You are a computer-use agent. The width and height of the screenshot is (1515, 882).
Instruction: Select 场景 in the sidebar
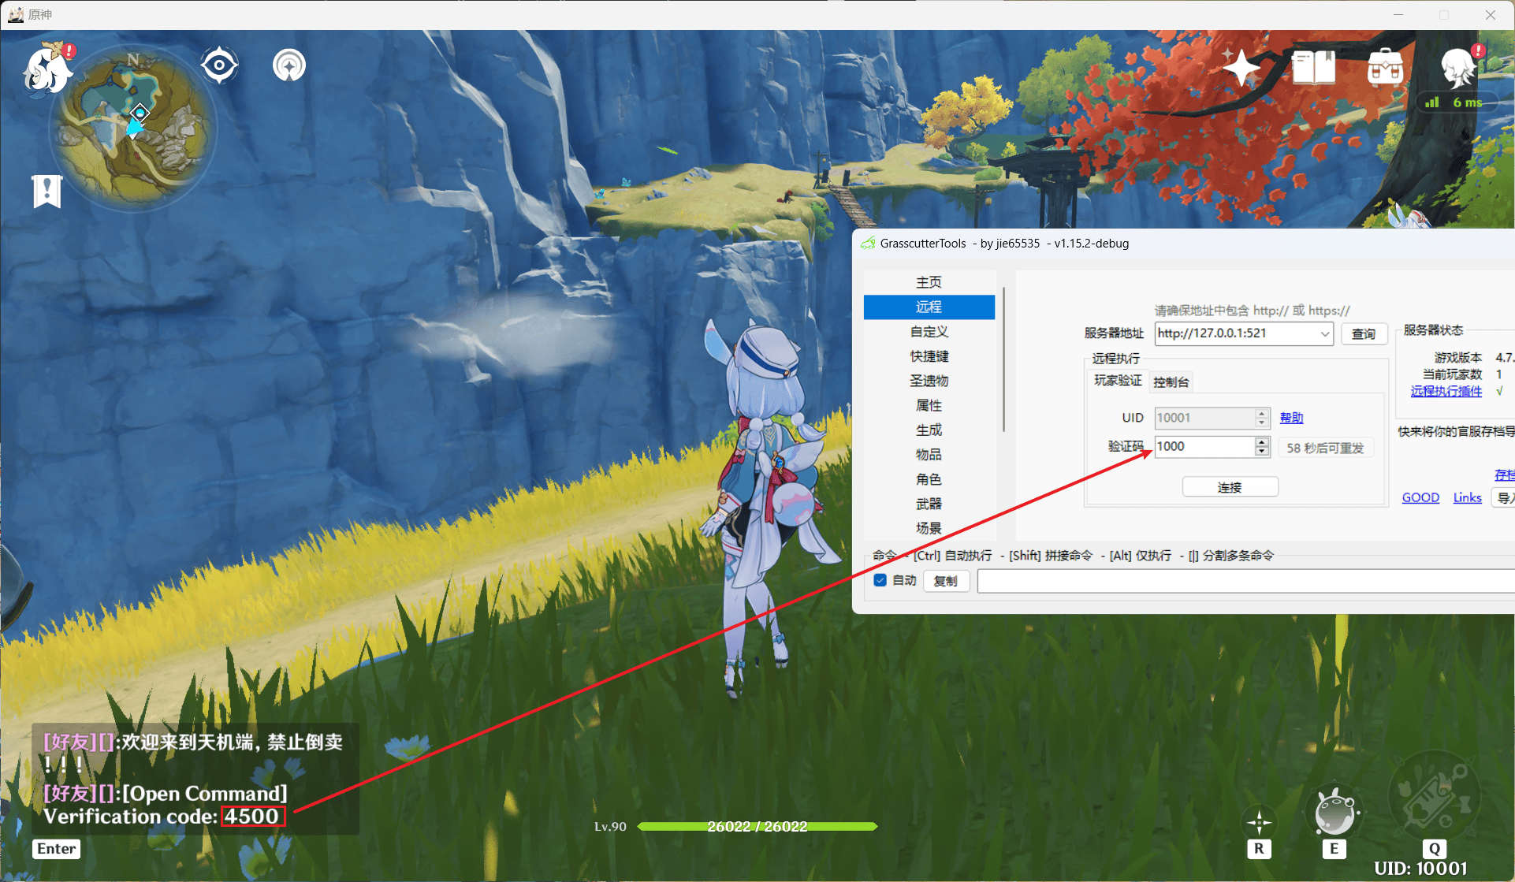[x=929, y=528]
